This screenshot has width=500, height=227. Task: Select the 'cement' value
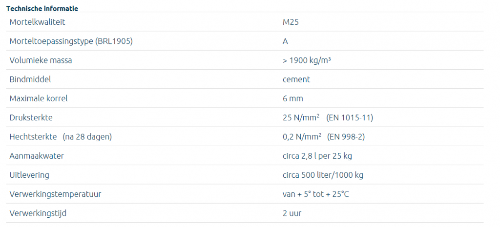point(296,79)
